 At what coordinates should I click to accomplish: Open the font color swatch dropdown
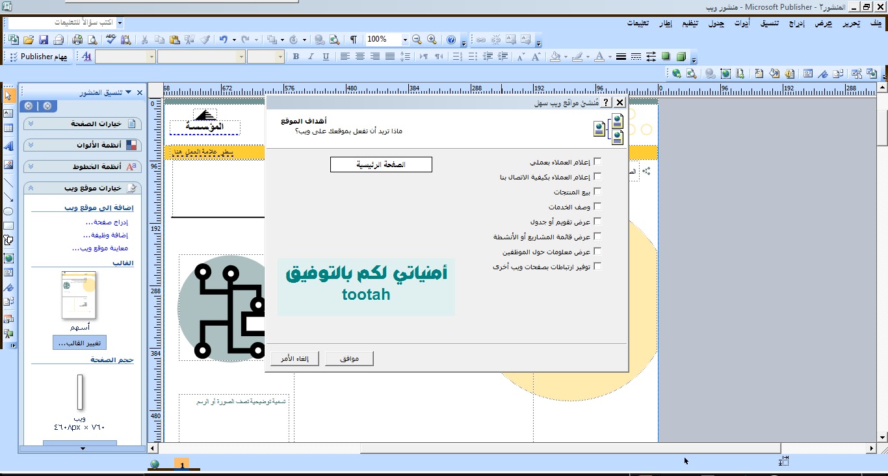[x=610, y=57]
